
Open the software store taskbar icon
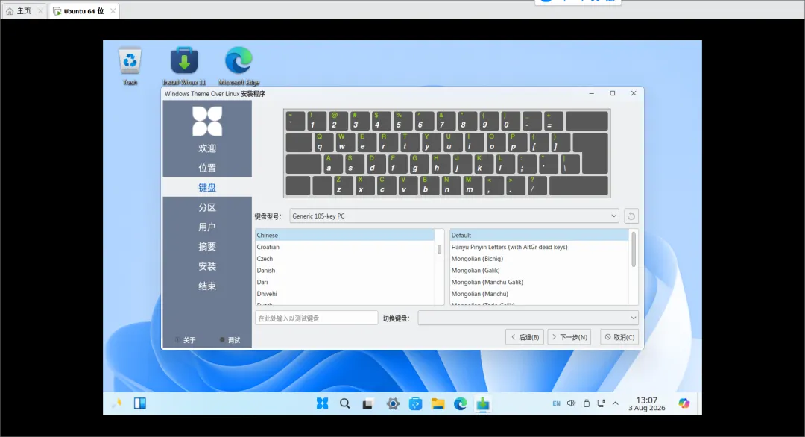415,404
